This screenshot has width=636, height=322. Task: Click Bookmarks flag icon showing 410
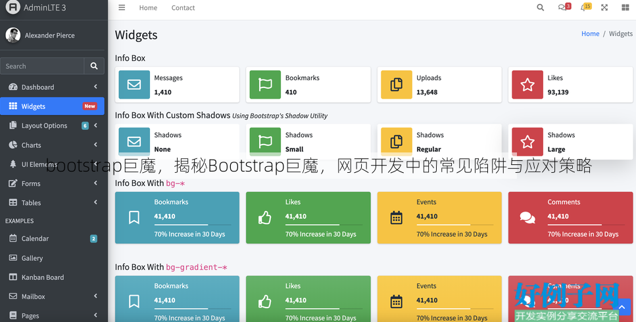click(x=265, y=85)
